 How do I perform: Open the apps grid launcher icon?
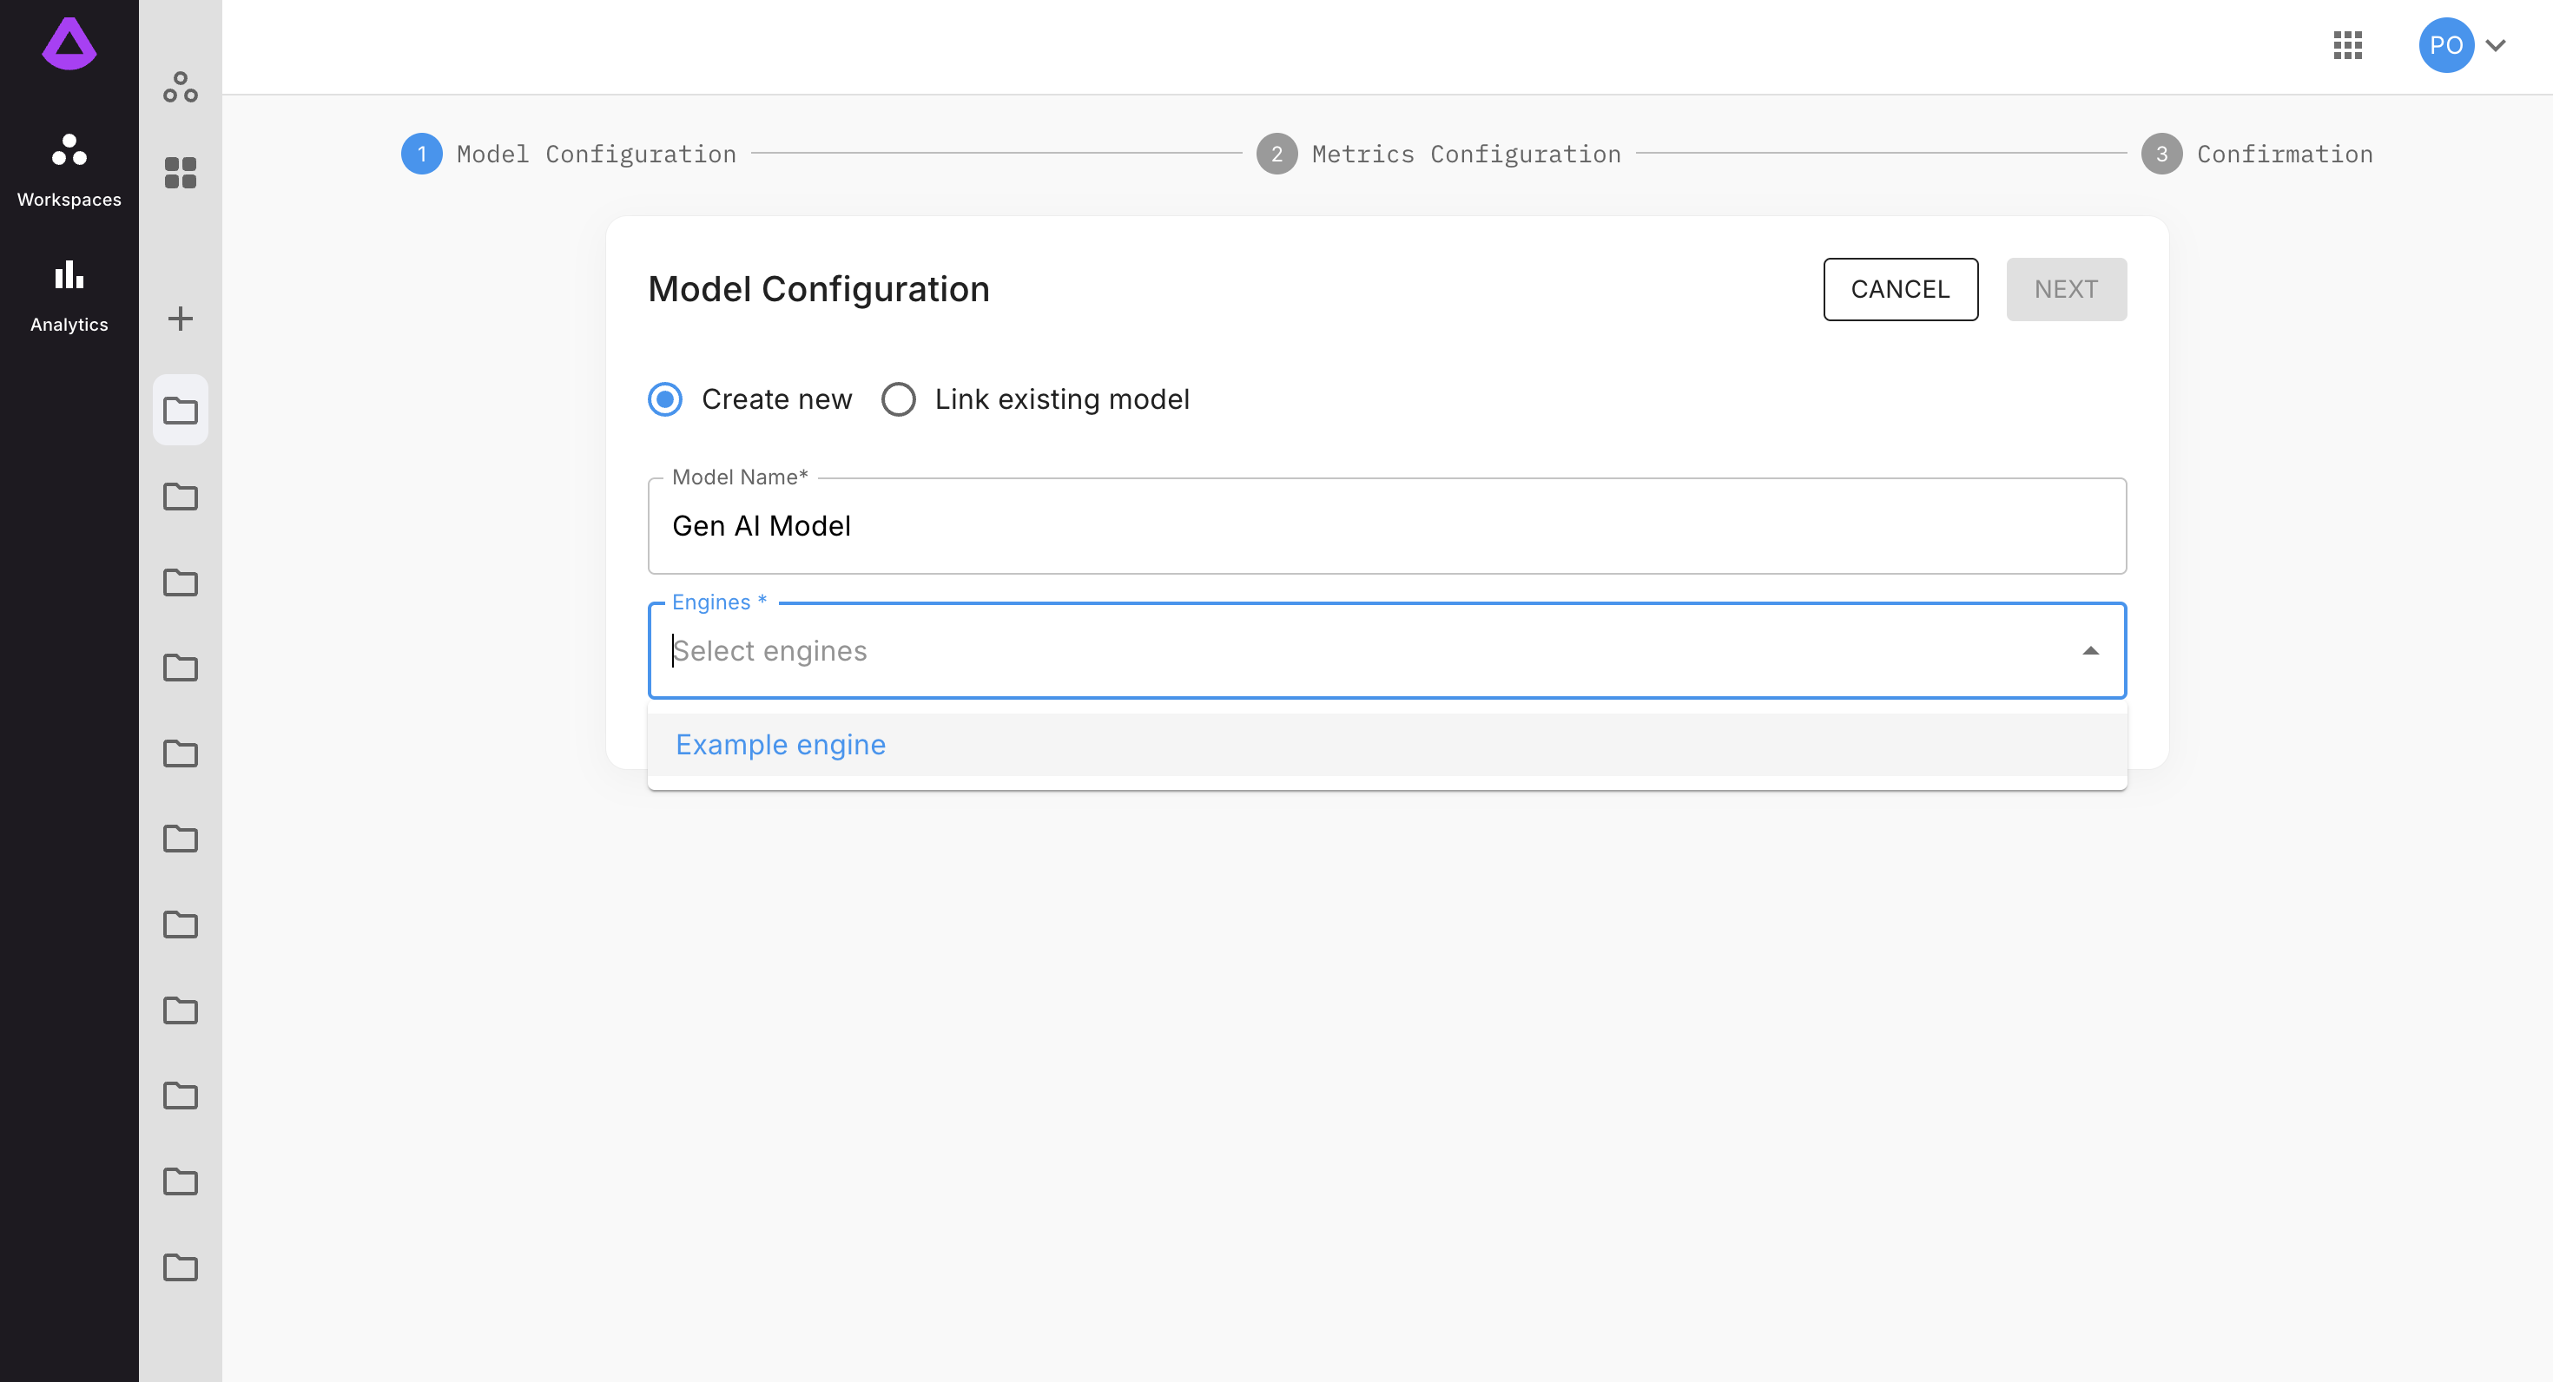coord(2348,45)
